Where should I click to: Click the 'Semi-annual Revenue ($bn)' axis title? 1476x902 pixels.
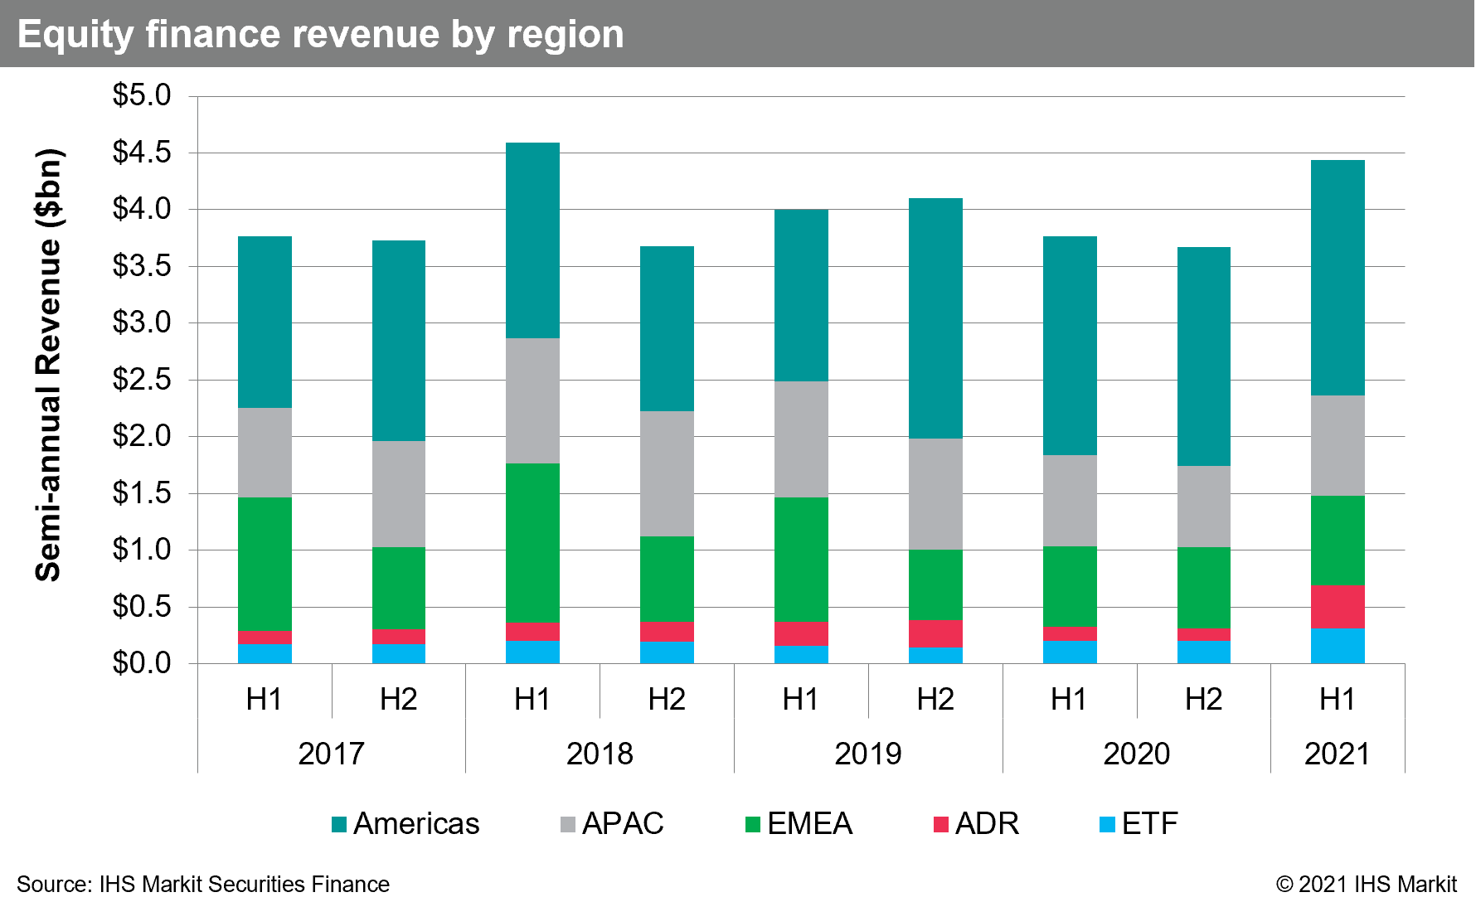point(48,365)
